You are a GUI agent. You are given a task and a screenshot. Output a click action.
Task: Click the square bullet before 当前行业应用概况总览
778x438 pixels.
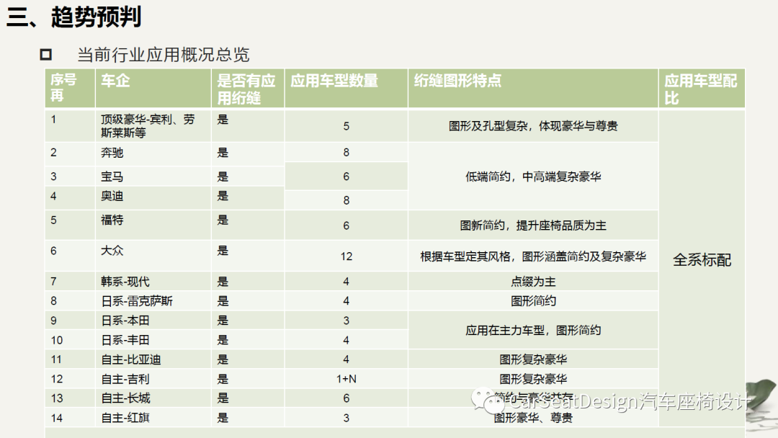[46, 55]
